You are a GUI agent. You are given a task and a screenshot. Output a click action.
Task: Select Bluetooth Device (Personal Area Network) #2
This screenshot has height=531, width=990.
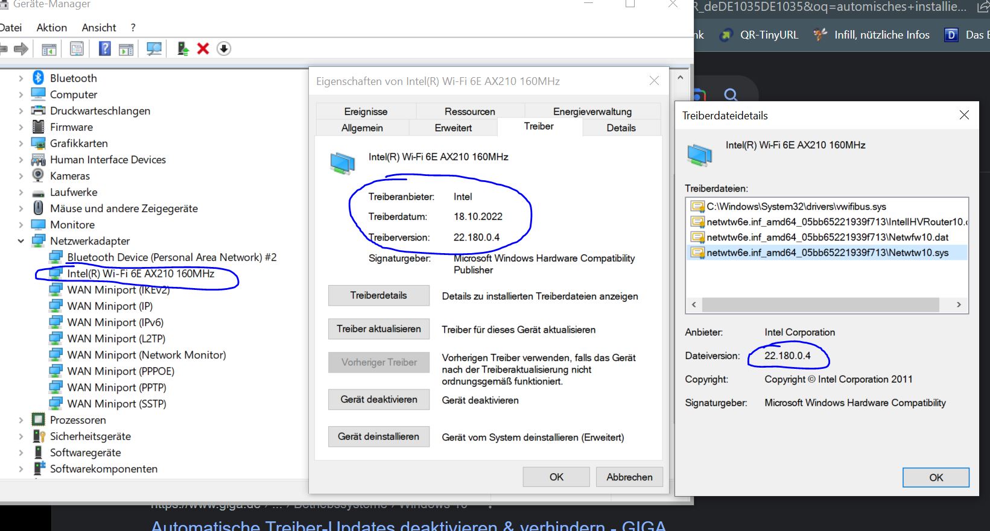coord(172,257)
